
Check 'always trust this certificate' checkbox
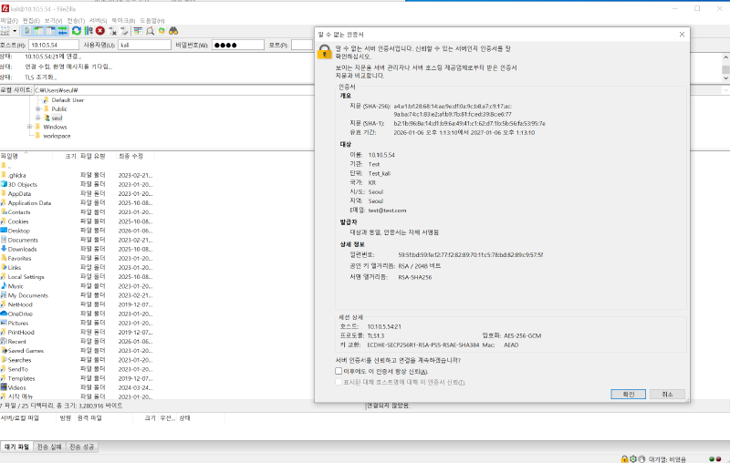click(339, 371)
